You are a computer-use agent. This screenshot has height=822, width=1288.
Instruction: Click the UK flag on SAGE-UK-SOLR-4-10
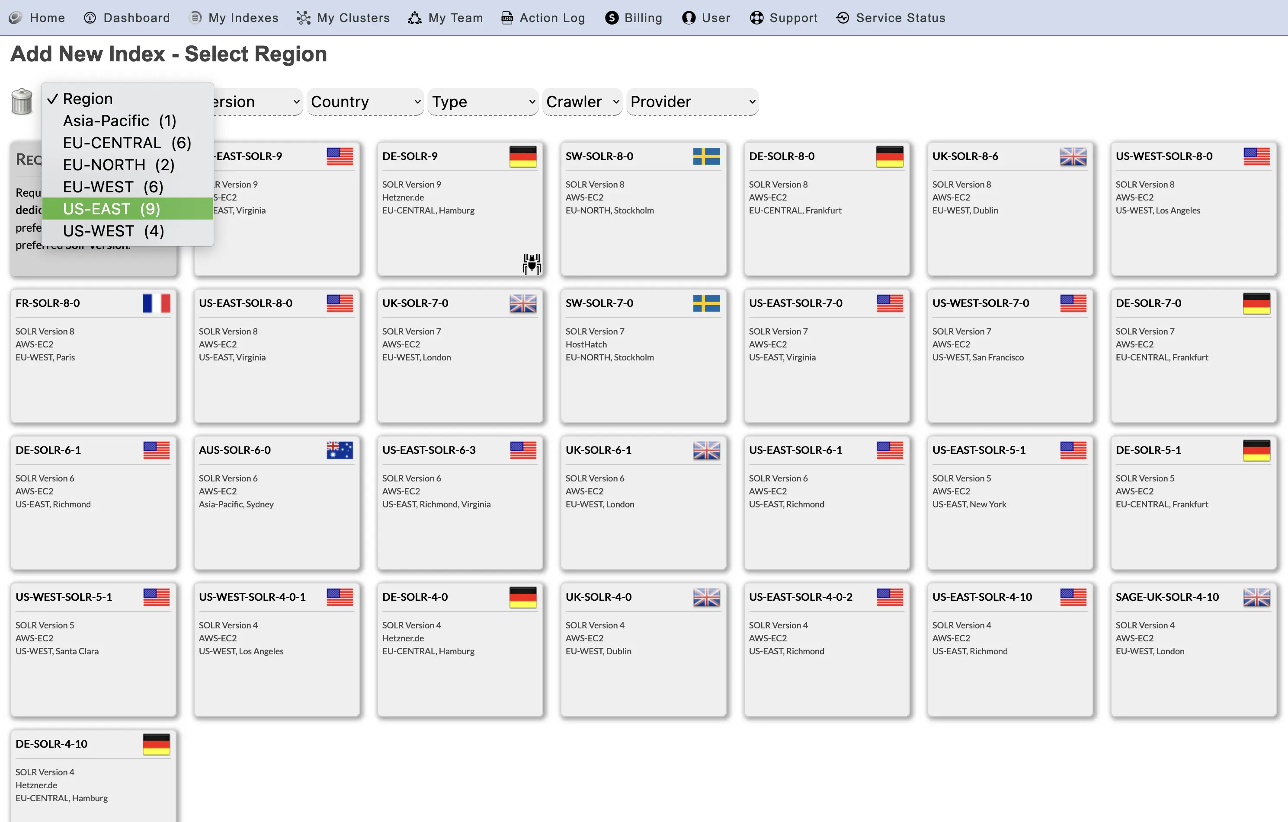point(1256,597)
